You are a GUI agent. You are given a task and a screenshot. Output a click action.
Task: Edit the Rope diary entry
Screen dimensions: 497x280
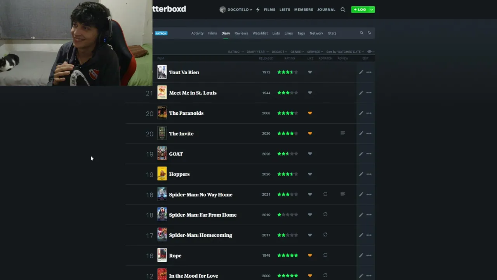tap(361, 255)
